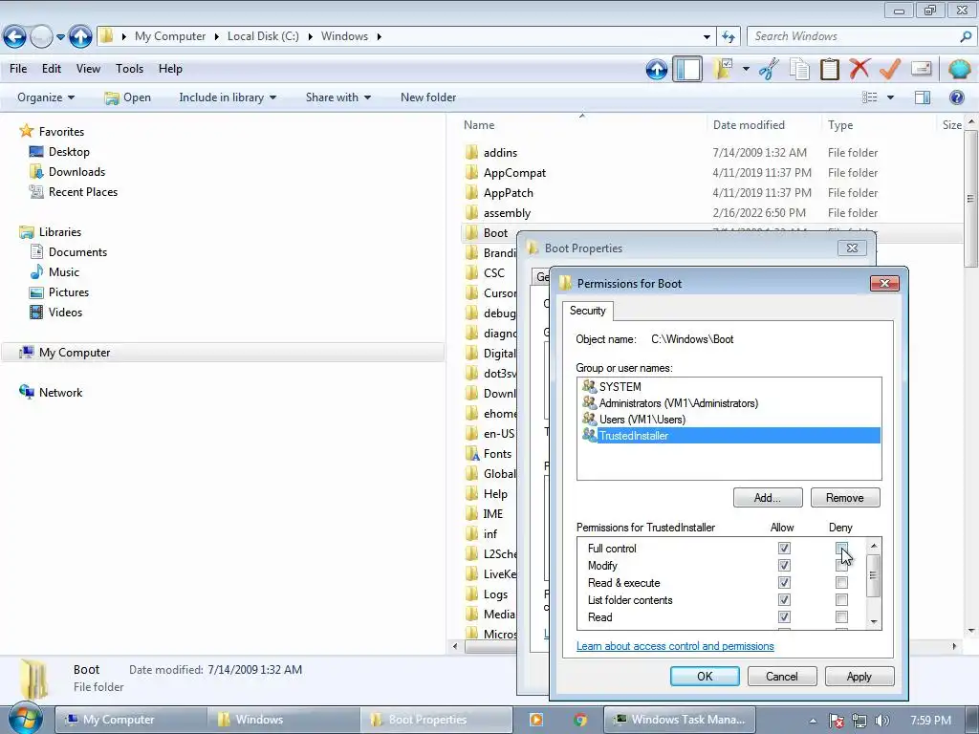979x734 pixels.
Task: Click Cancel in Permissions for Boot
Action: coord(782,676)
